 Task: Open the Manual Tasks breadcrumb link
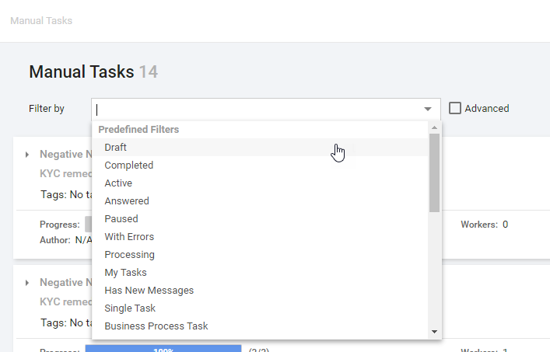pos(41,21)
